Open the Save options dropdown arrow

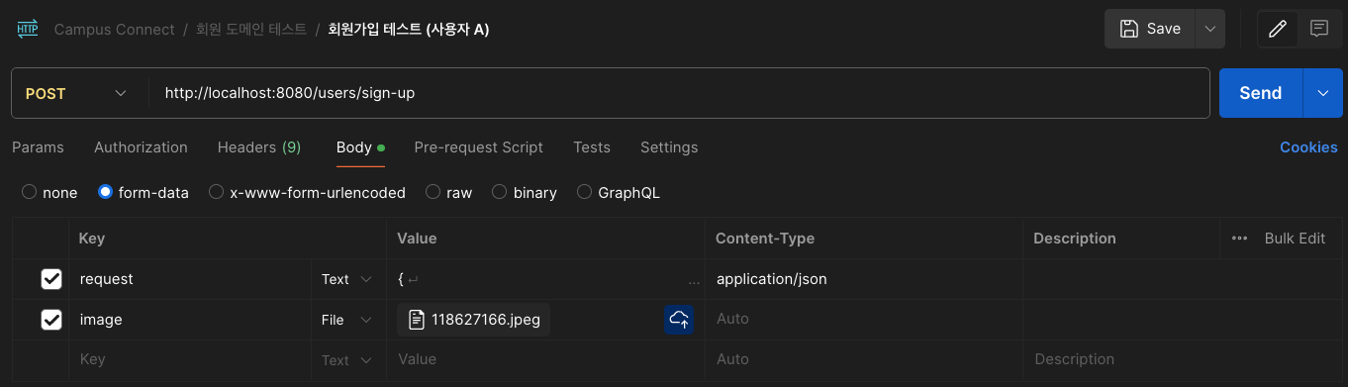point(1209,29)
